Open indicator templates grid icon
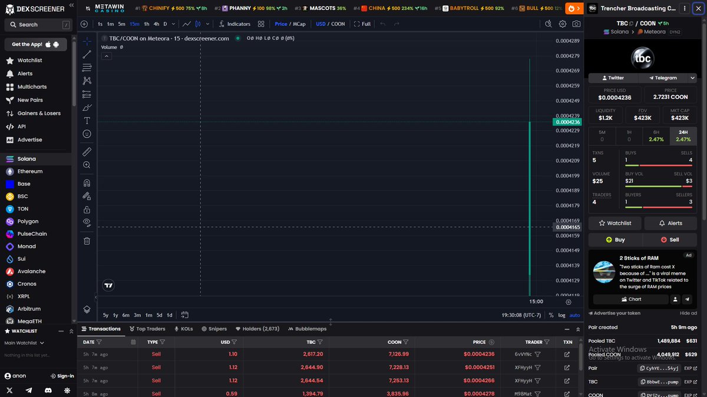707x397 pixels. coord(262,24)
